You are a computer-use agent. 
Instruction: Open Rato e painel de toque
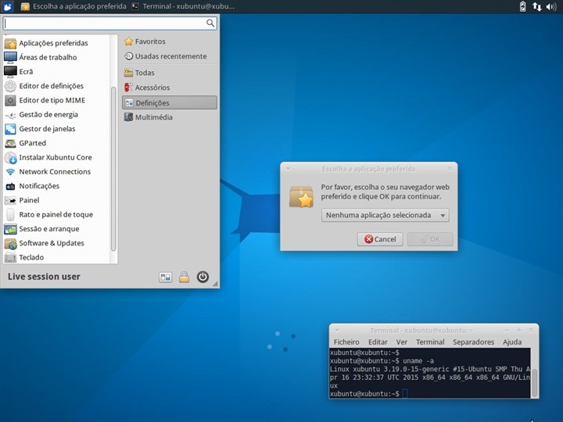click(x=48, y=215)
